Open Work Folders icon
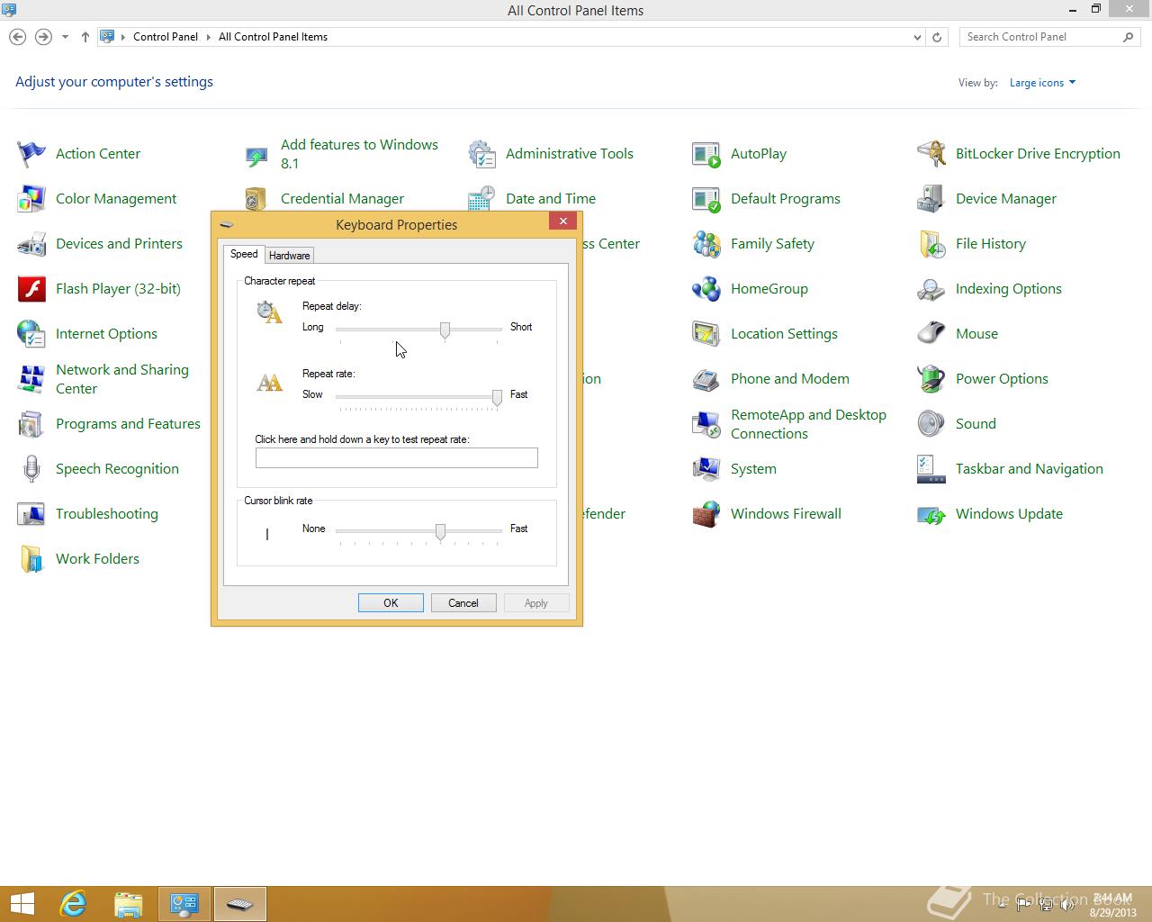Screen dimensions: 1152x922 pyautogui.click(x=31, y=559)
